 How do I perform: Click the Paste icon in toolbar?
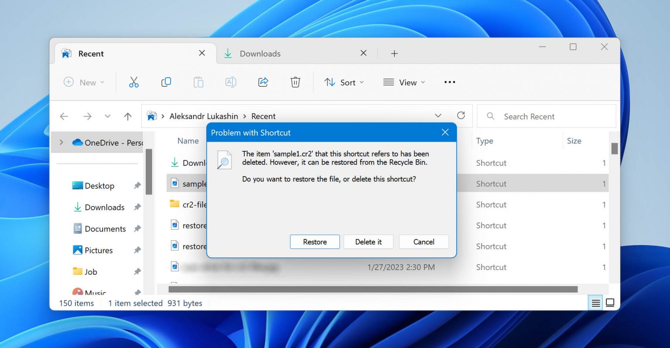pyautogui.click(x=198, y=82)
